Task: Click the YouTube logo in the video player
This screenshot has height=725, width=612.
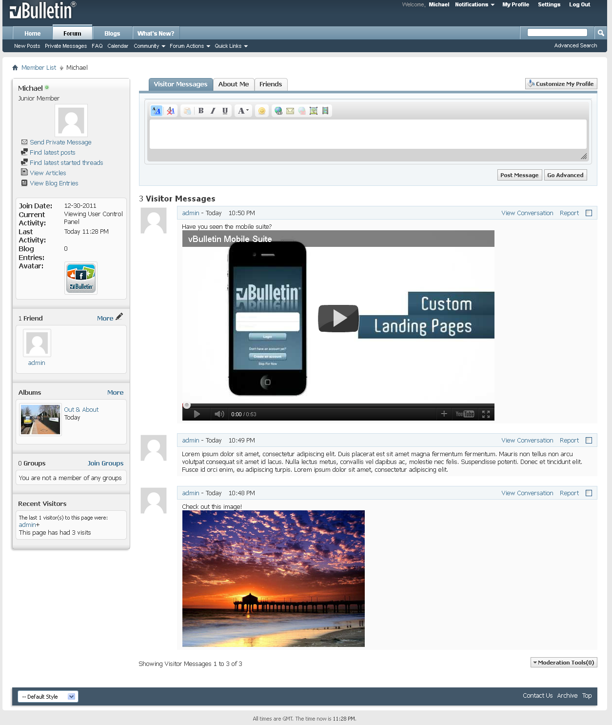Action: [x=465, y=414]
